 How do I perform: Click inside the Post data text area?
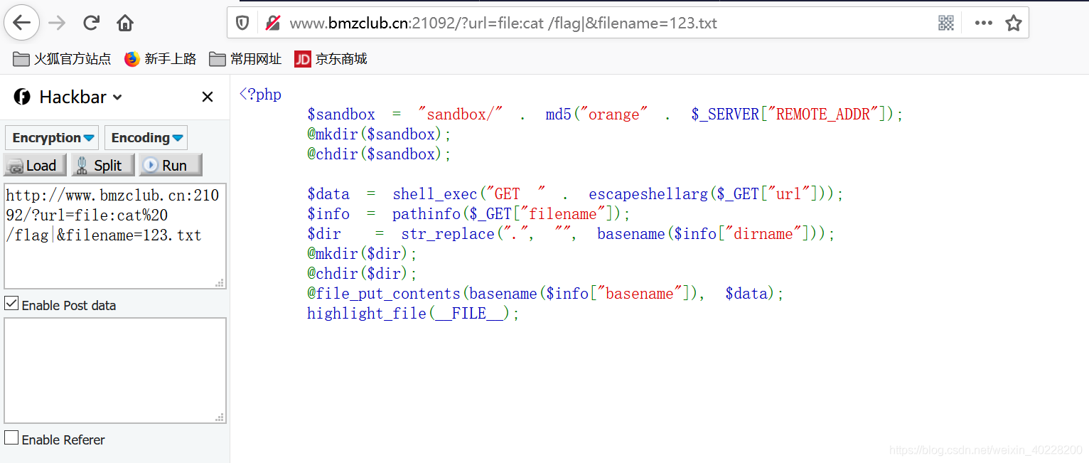[115, 371]
